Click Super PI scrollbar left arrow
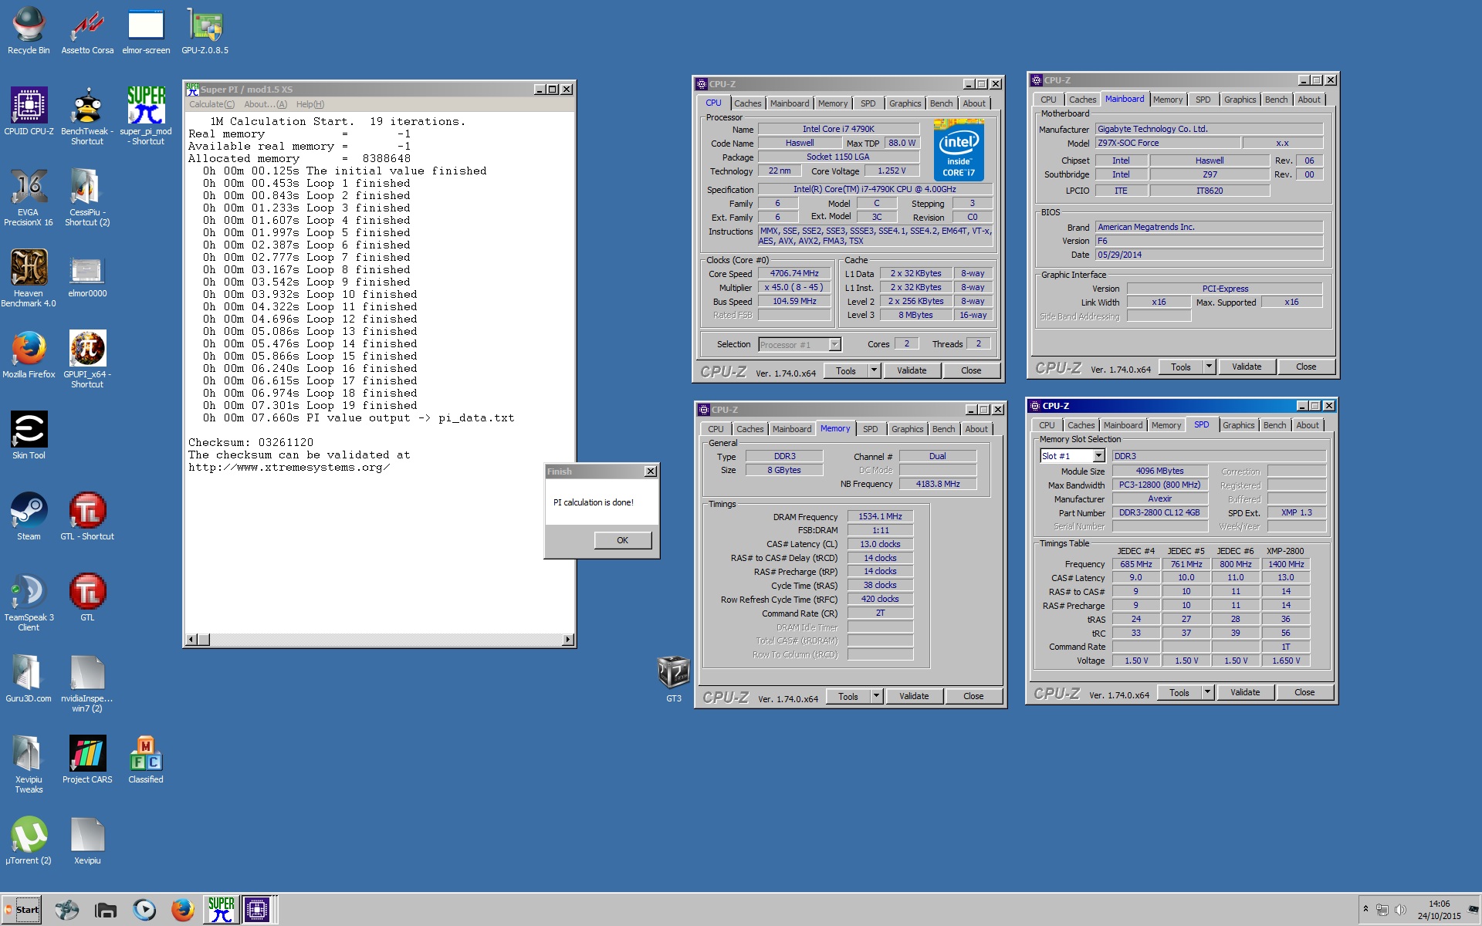This screenshot has height=926, width=1482. point(191,640)
